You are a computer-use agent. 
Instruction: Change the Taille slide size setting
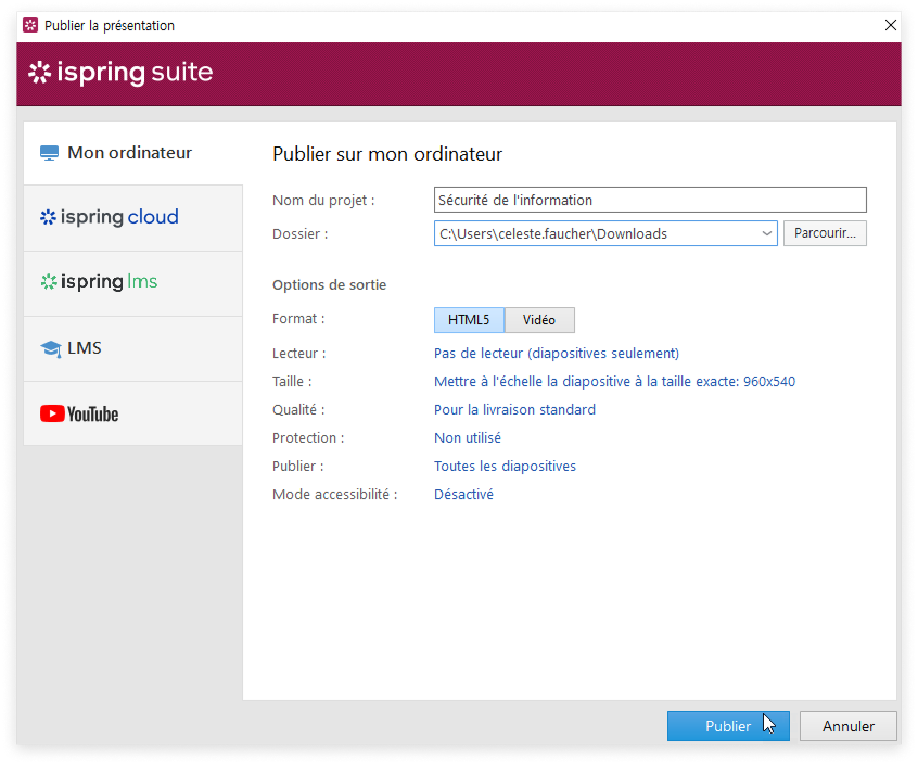tap(614, 381)
